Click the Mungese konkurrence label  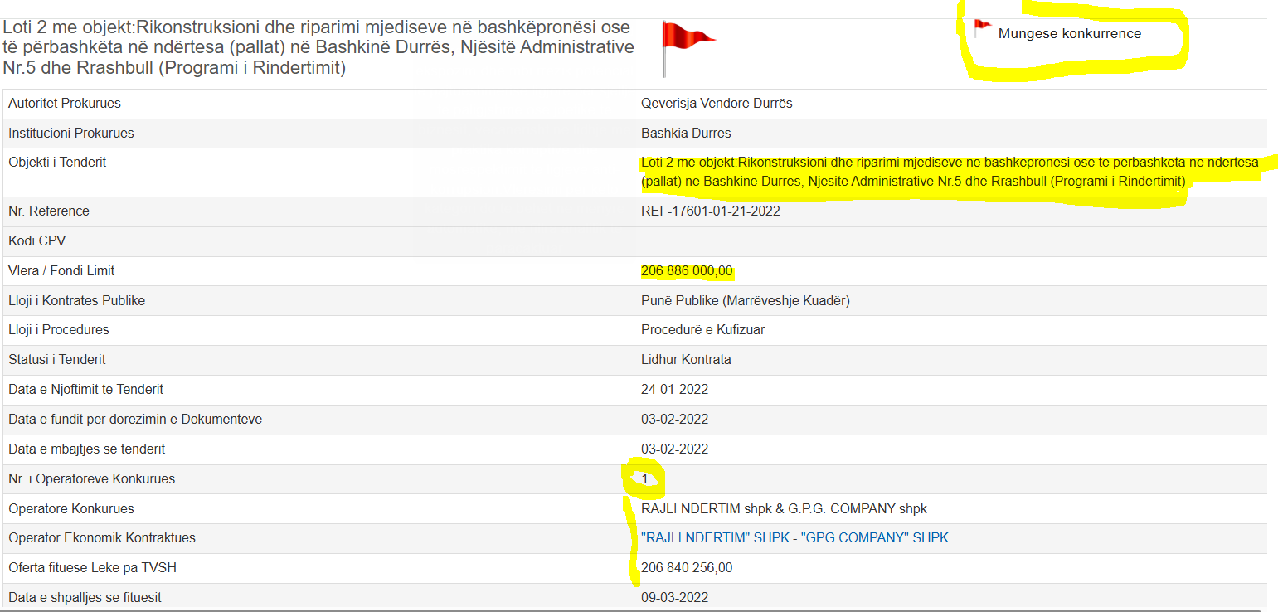(x=1069, y=34)
